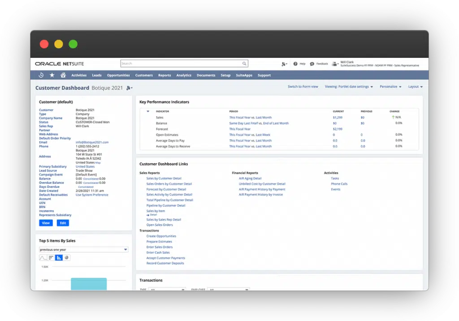
Task: Open A/R Aging Detail report
Action: tap(250, 178)
